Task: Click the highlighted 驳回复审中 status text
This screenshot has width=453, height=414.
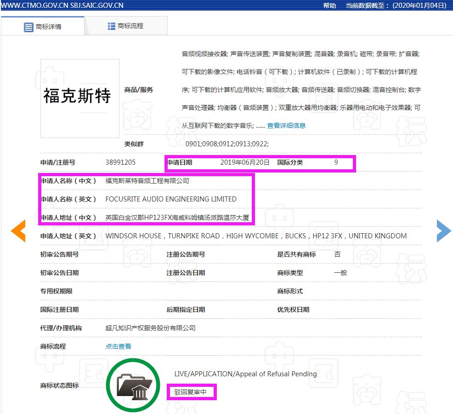Action: pyautogui.click(x=191, y=392)
